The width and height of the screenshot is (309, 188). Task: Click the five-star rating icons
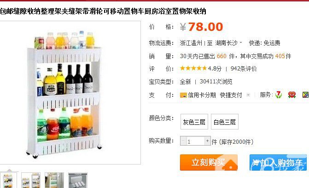tap(193, 68)
